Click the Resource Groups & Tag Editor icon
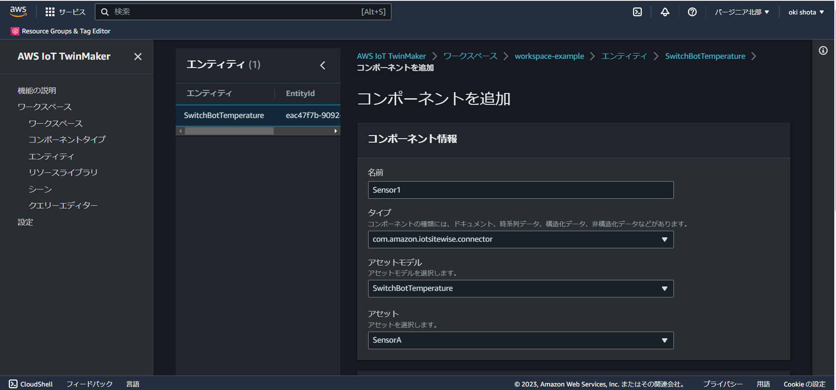Screen dimensions: 836x390 (x=15, y=31)
